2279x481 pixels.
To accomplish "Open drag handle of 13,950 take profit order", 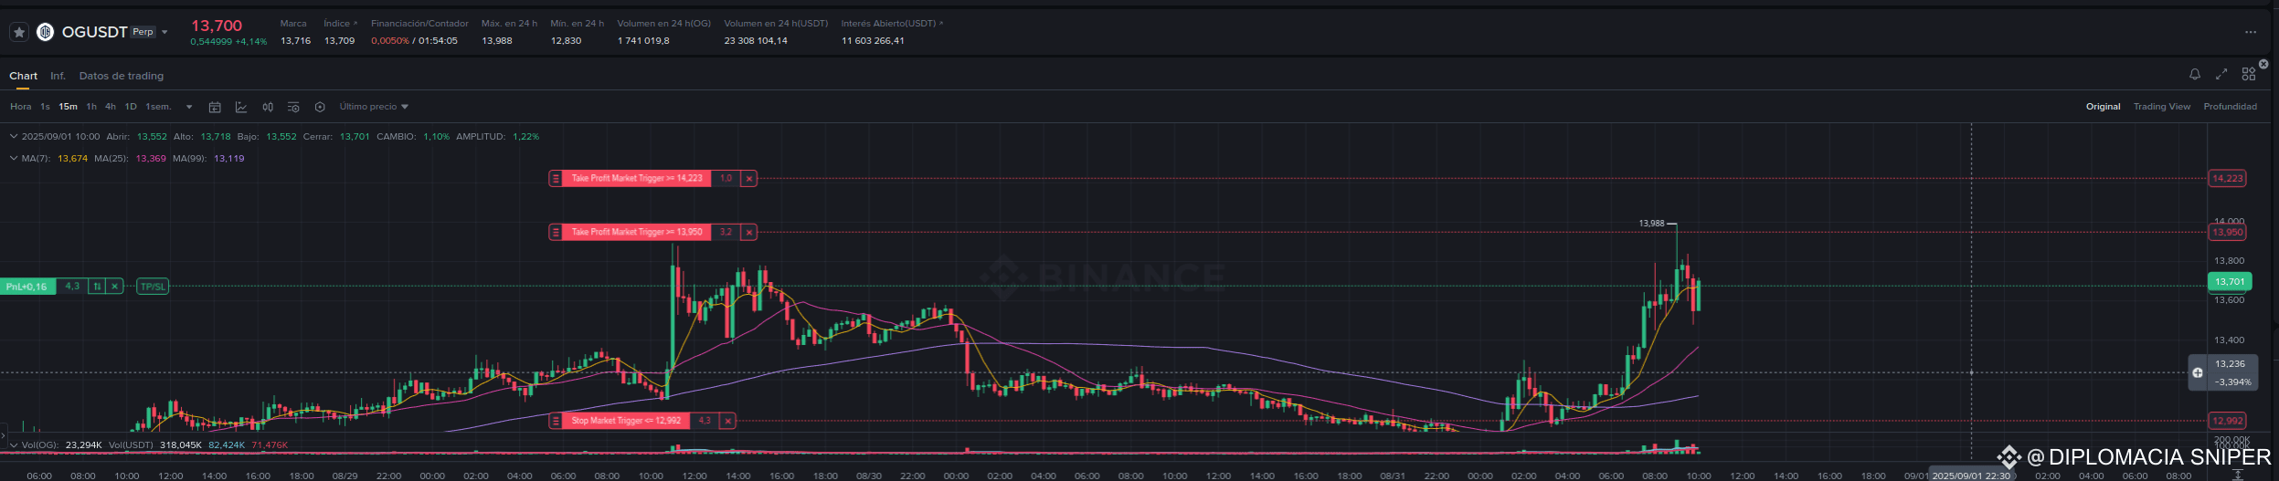I will click(x=556, y=233).
